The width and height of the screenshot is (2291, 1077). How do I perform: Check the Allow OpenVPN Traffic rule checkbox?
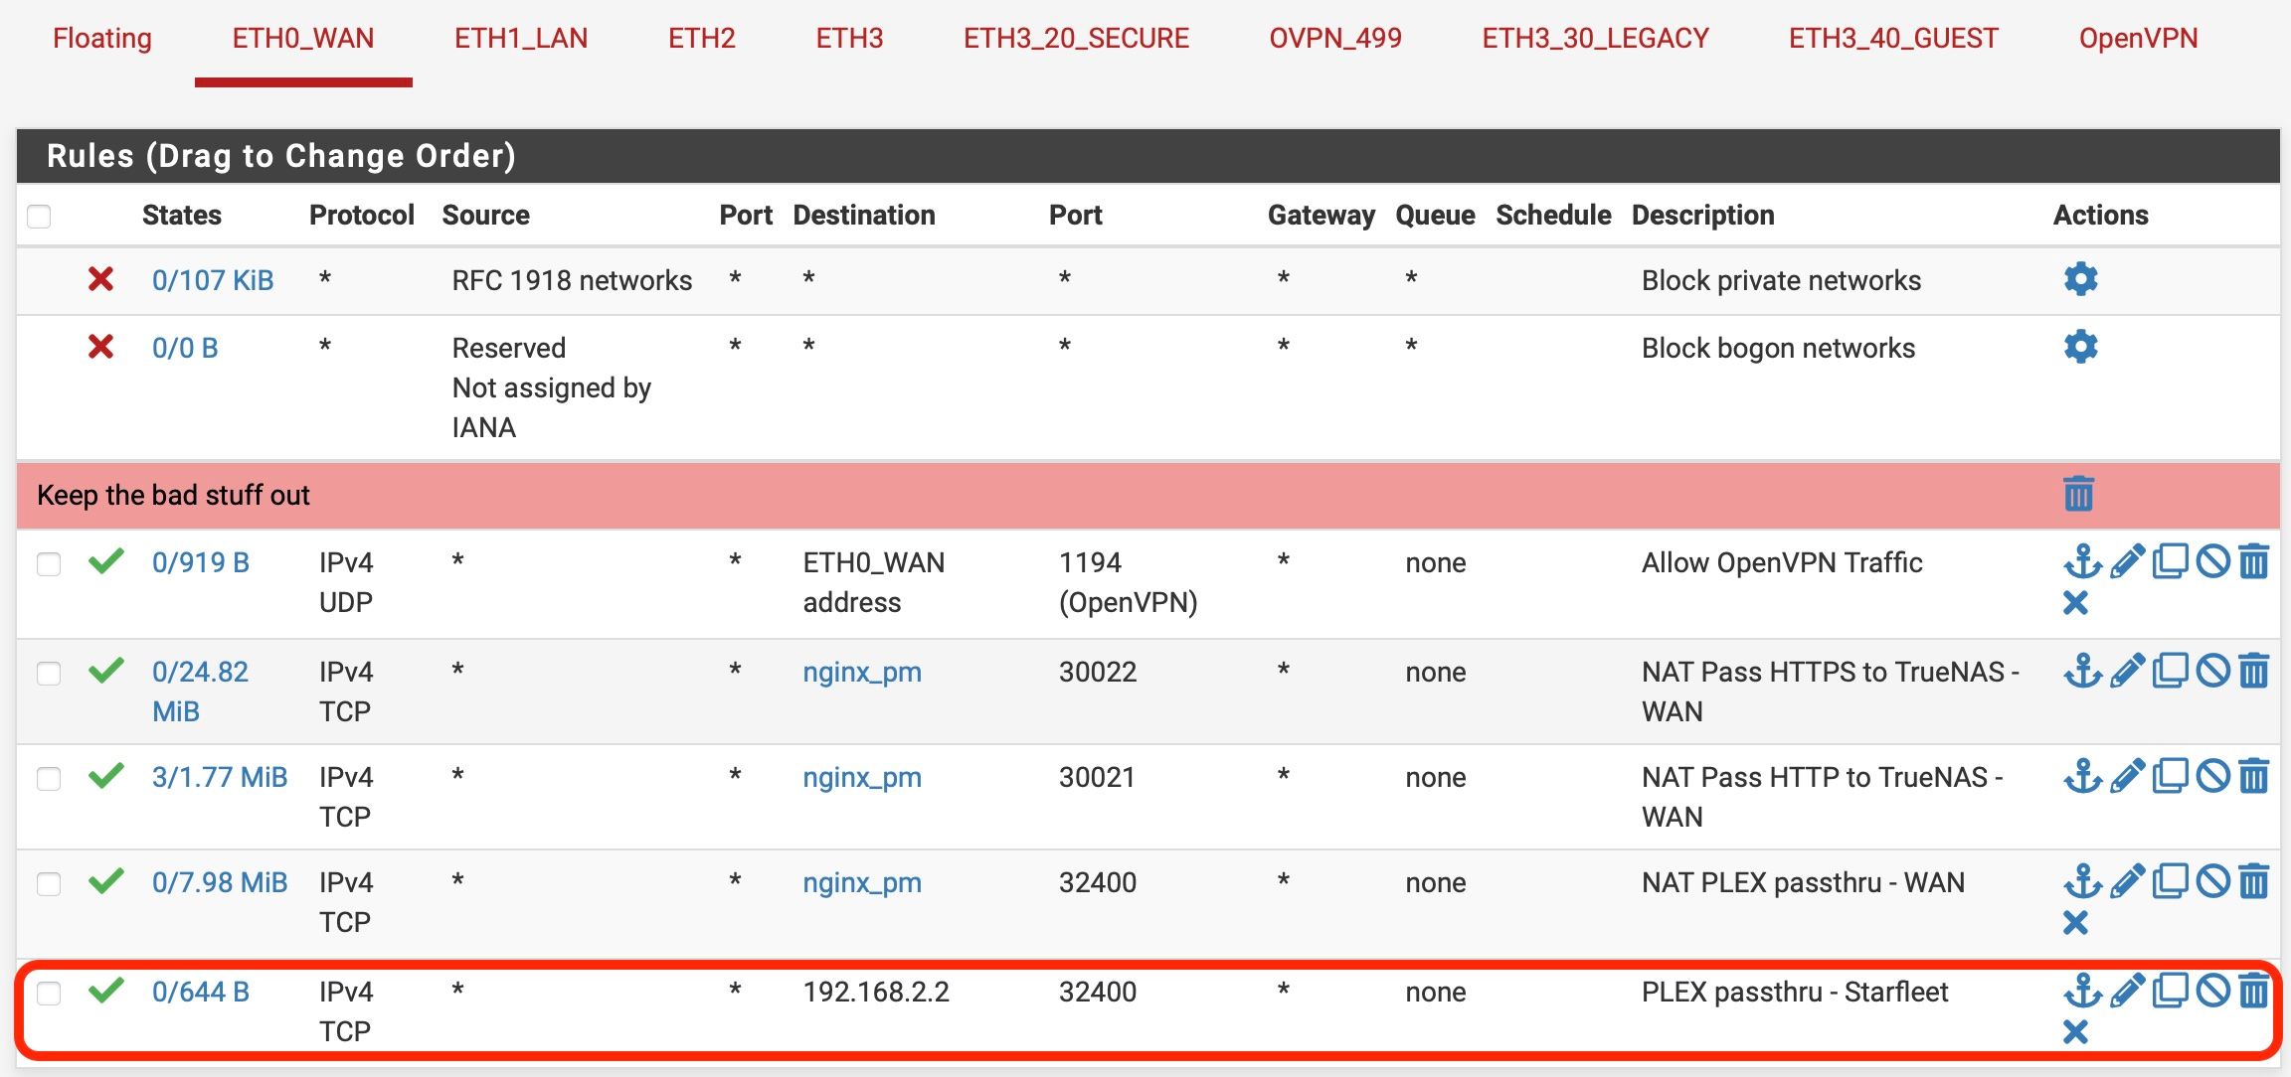[x=49, y=564]
